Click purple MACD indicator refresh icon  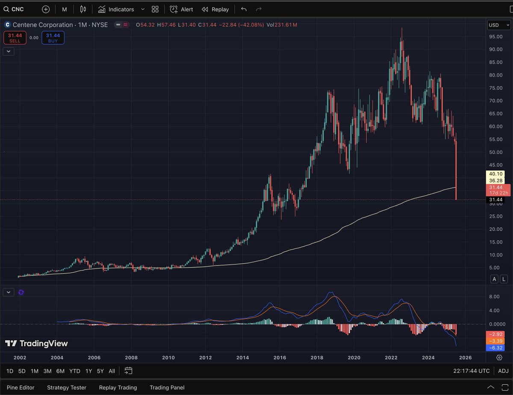21,292
